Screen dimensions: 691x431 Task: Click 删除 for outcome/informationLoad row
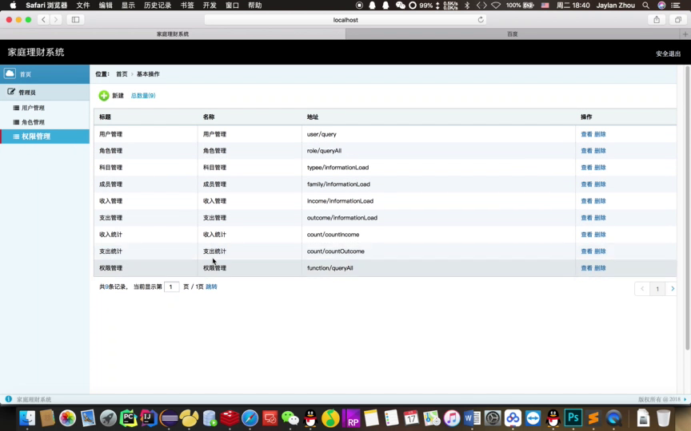600,218
